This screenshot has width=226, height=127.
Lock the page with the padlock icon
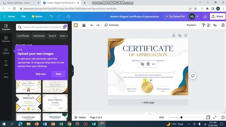tap(174, 35)
